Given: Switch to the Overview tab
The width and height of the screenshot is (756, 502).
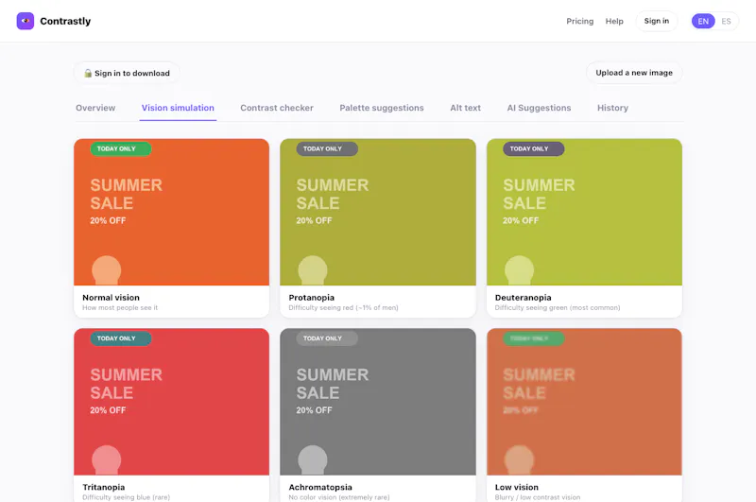Looking at the screenshot, I should coord(95,108).
